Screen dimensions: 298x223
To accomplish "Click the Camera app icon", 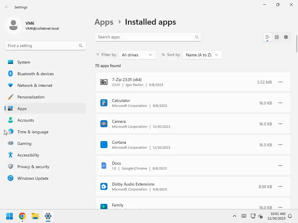I will (x=104, y=124).
